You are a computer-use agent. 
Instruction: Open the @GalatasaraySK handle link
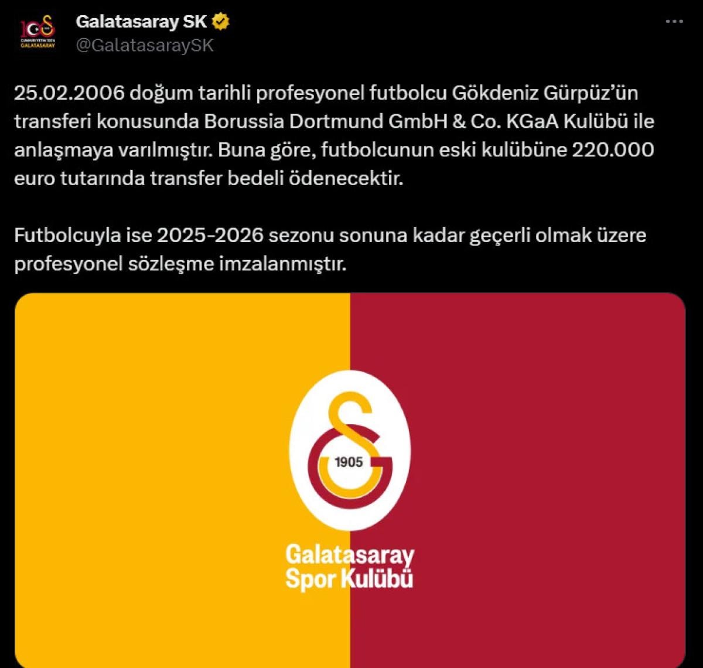[x=145, y=45]
